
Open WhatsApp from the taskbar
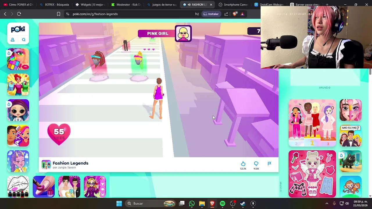192,203
